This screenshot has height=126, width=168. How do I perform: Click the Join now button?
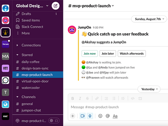tap(90, 54)
